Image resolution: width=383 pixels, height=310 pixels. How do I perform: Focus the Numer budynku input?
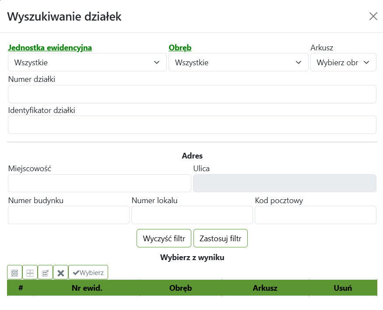(x=68, y=215)
